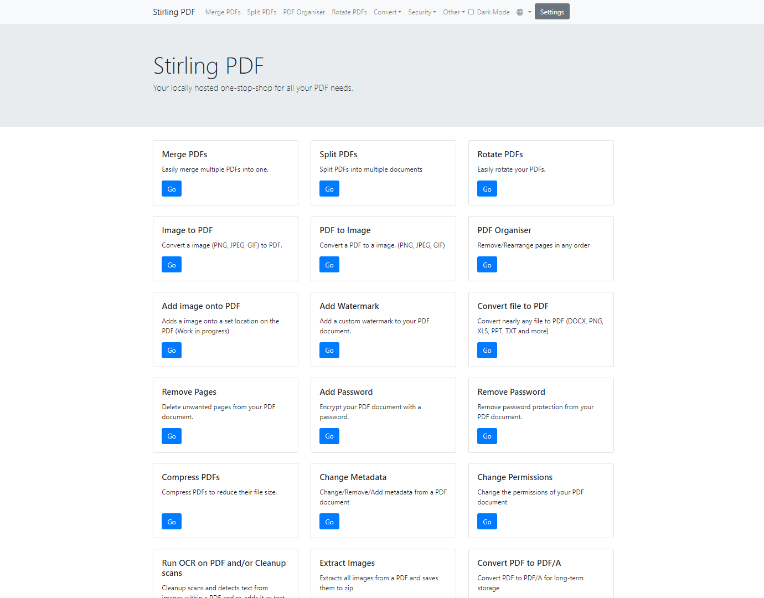Click Go under Merge PDFs card

point(172,189)
